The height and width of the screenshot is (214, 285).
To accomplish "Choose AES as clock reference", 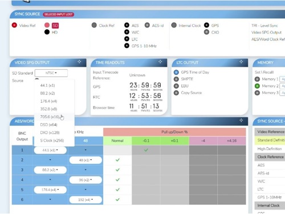I will (x=127, y=25).
